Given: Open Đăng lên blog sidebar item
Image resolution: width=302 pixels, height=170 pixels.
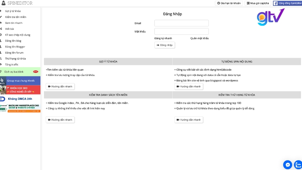Looking at the screenshot, I should [x=13, y=41].
